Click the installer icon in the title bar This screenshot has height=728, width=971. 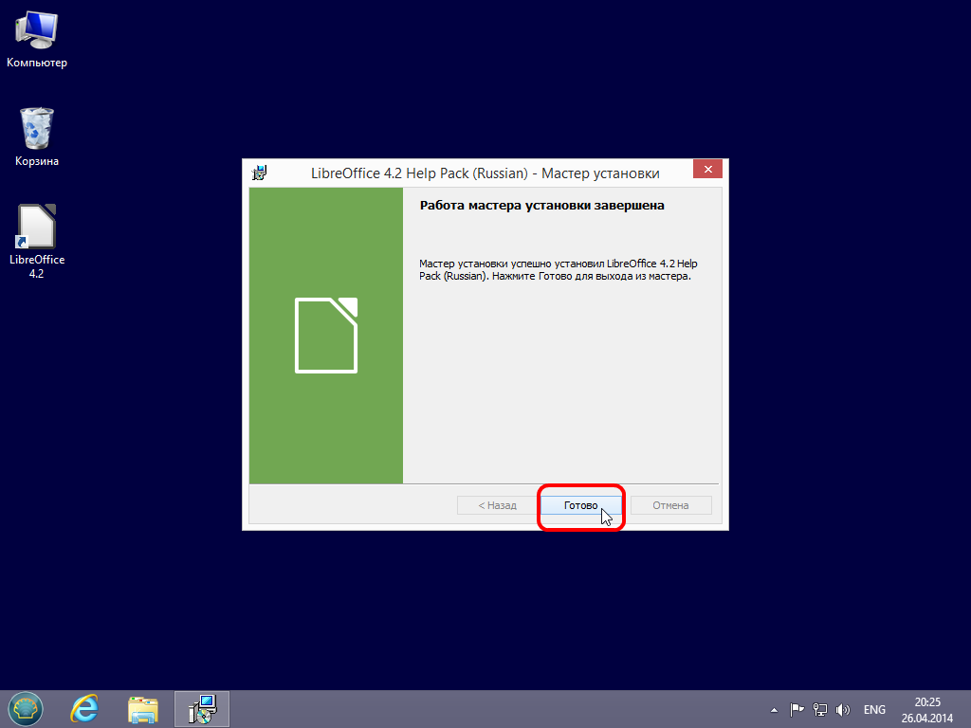260,173
